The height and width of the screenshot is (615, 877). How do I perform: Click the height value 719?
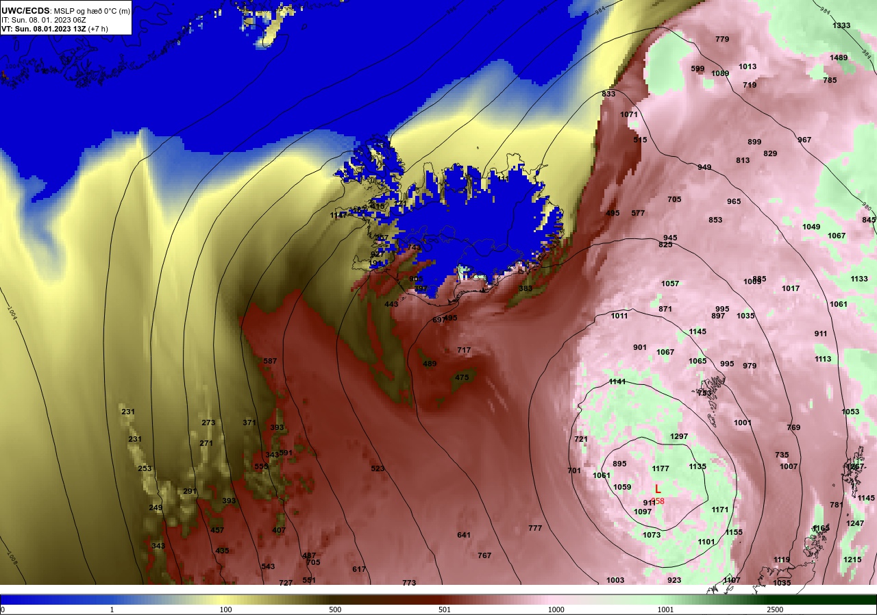750,85
